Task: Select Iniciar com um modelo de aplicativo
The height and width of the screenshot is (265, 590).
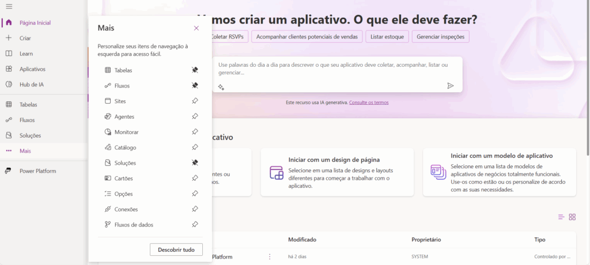Action: pyautogui.click(x=500, y=172)
